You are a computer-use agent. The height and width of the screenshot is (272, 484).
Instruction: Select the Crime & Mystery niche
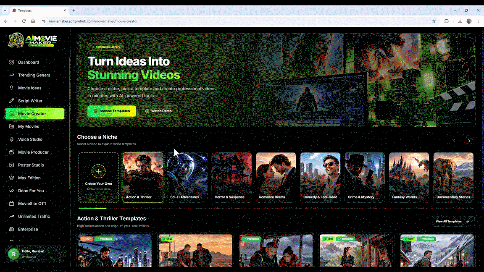tap(365, 177)
